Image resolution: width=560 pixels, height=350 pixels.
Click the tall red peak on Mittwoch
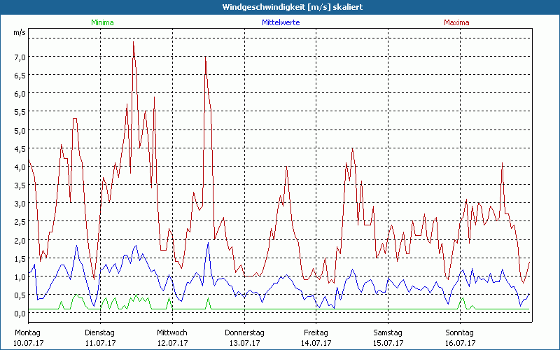tap(206, 58)
